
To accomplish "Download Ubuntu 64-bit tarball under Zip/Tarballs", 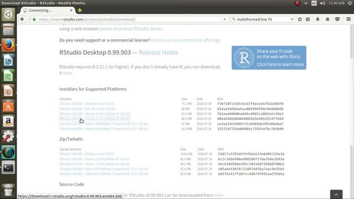I will [95, 164].
